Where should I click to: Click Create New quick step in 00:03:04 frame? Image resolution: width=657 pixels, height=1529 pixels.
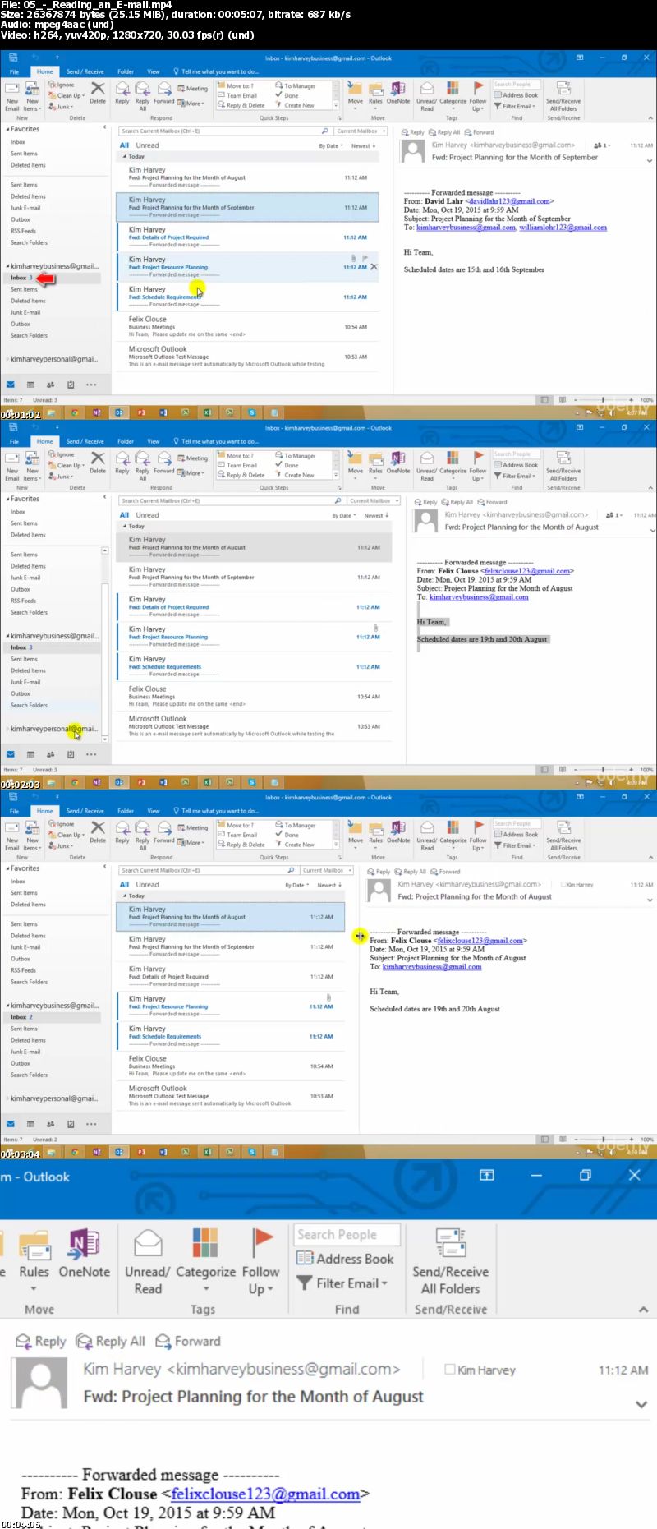coord(294,845)
